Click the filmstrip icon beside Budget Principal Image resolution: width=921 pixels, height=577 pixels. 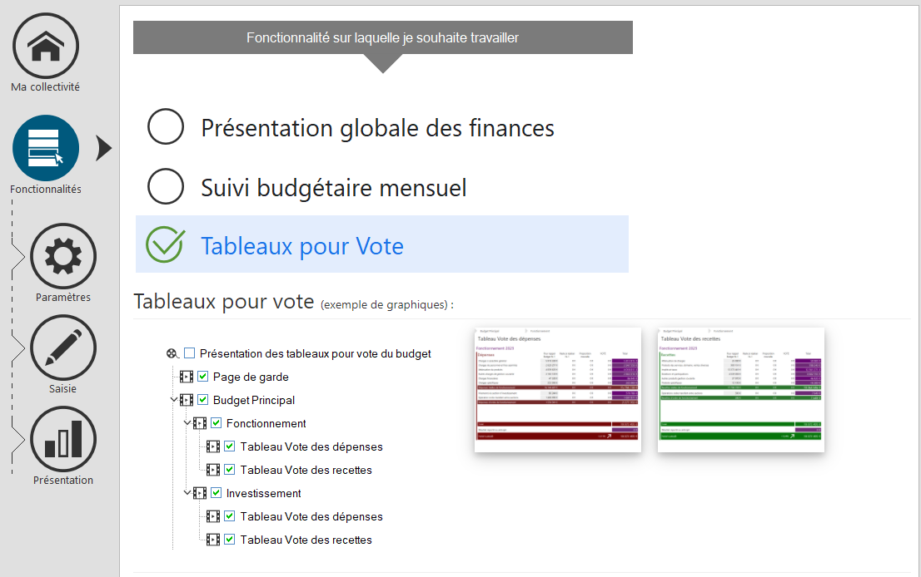pos(187,400)
